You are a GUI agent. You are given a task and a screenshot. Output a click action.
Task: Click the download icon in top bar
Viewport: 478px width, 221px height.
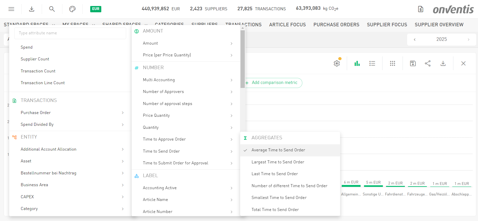click(32, 9)
